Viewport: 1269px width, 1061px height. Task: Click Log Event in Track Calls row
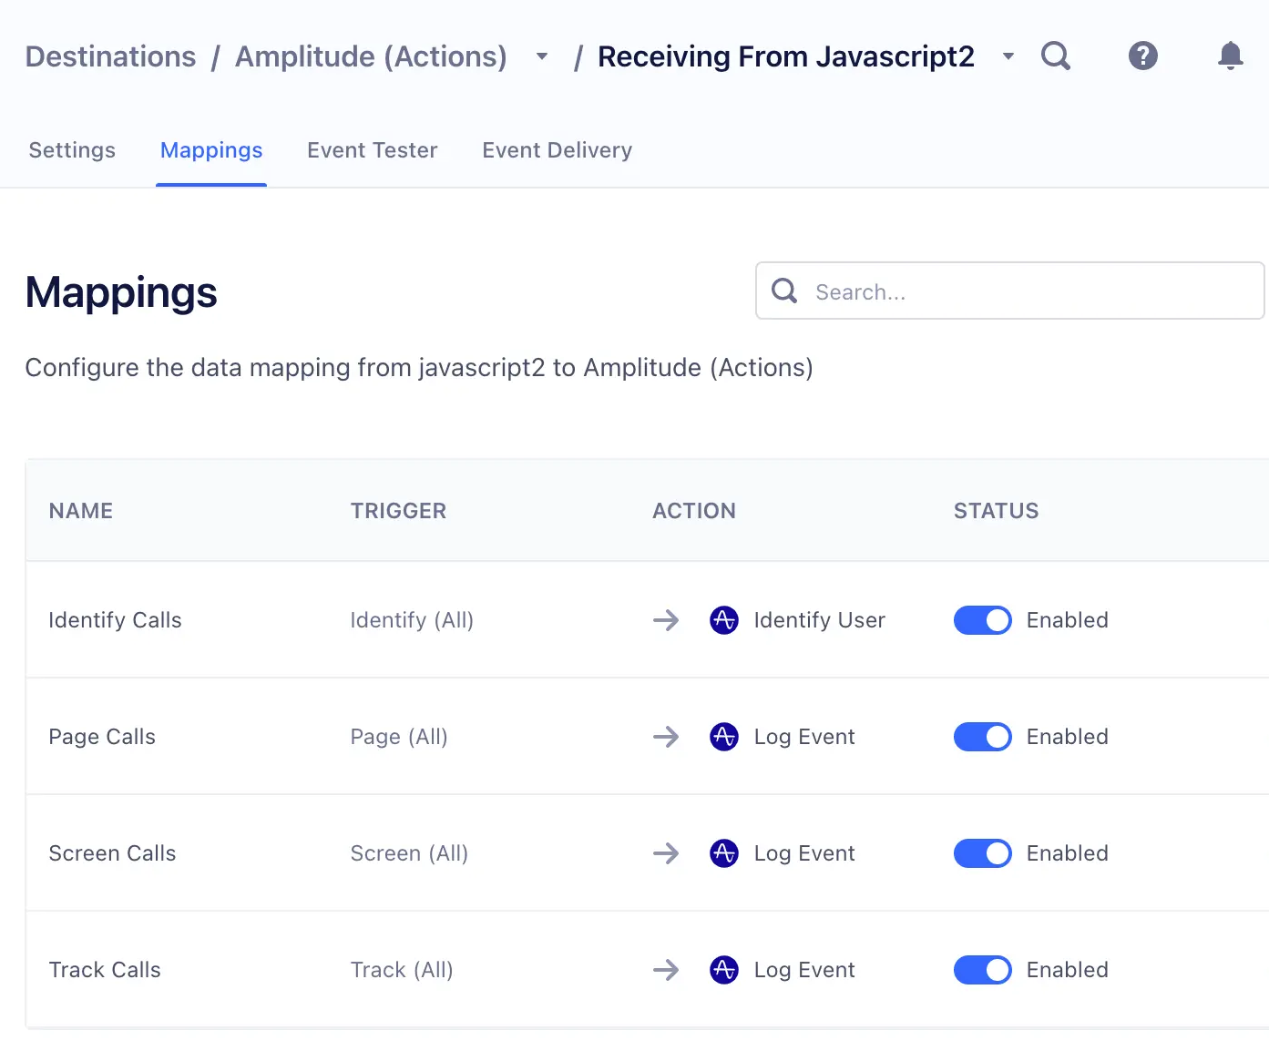[x=804, y=970]
